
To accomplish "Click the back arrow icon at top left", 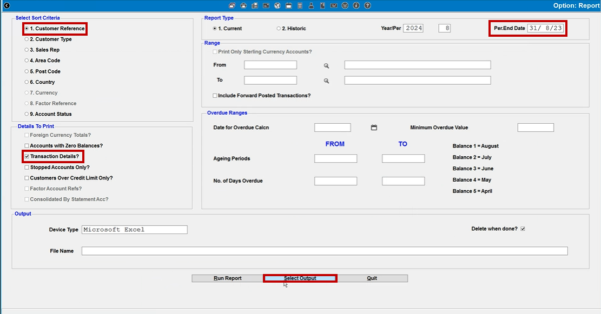I will tap(6, 5).
